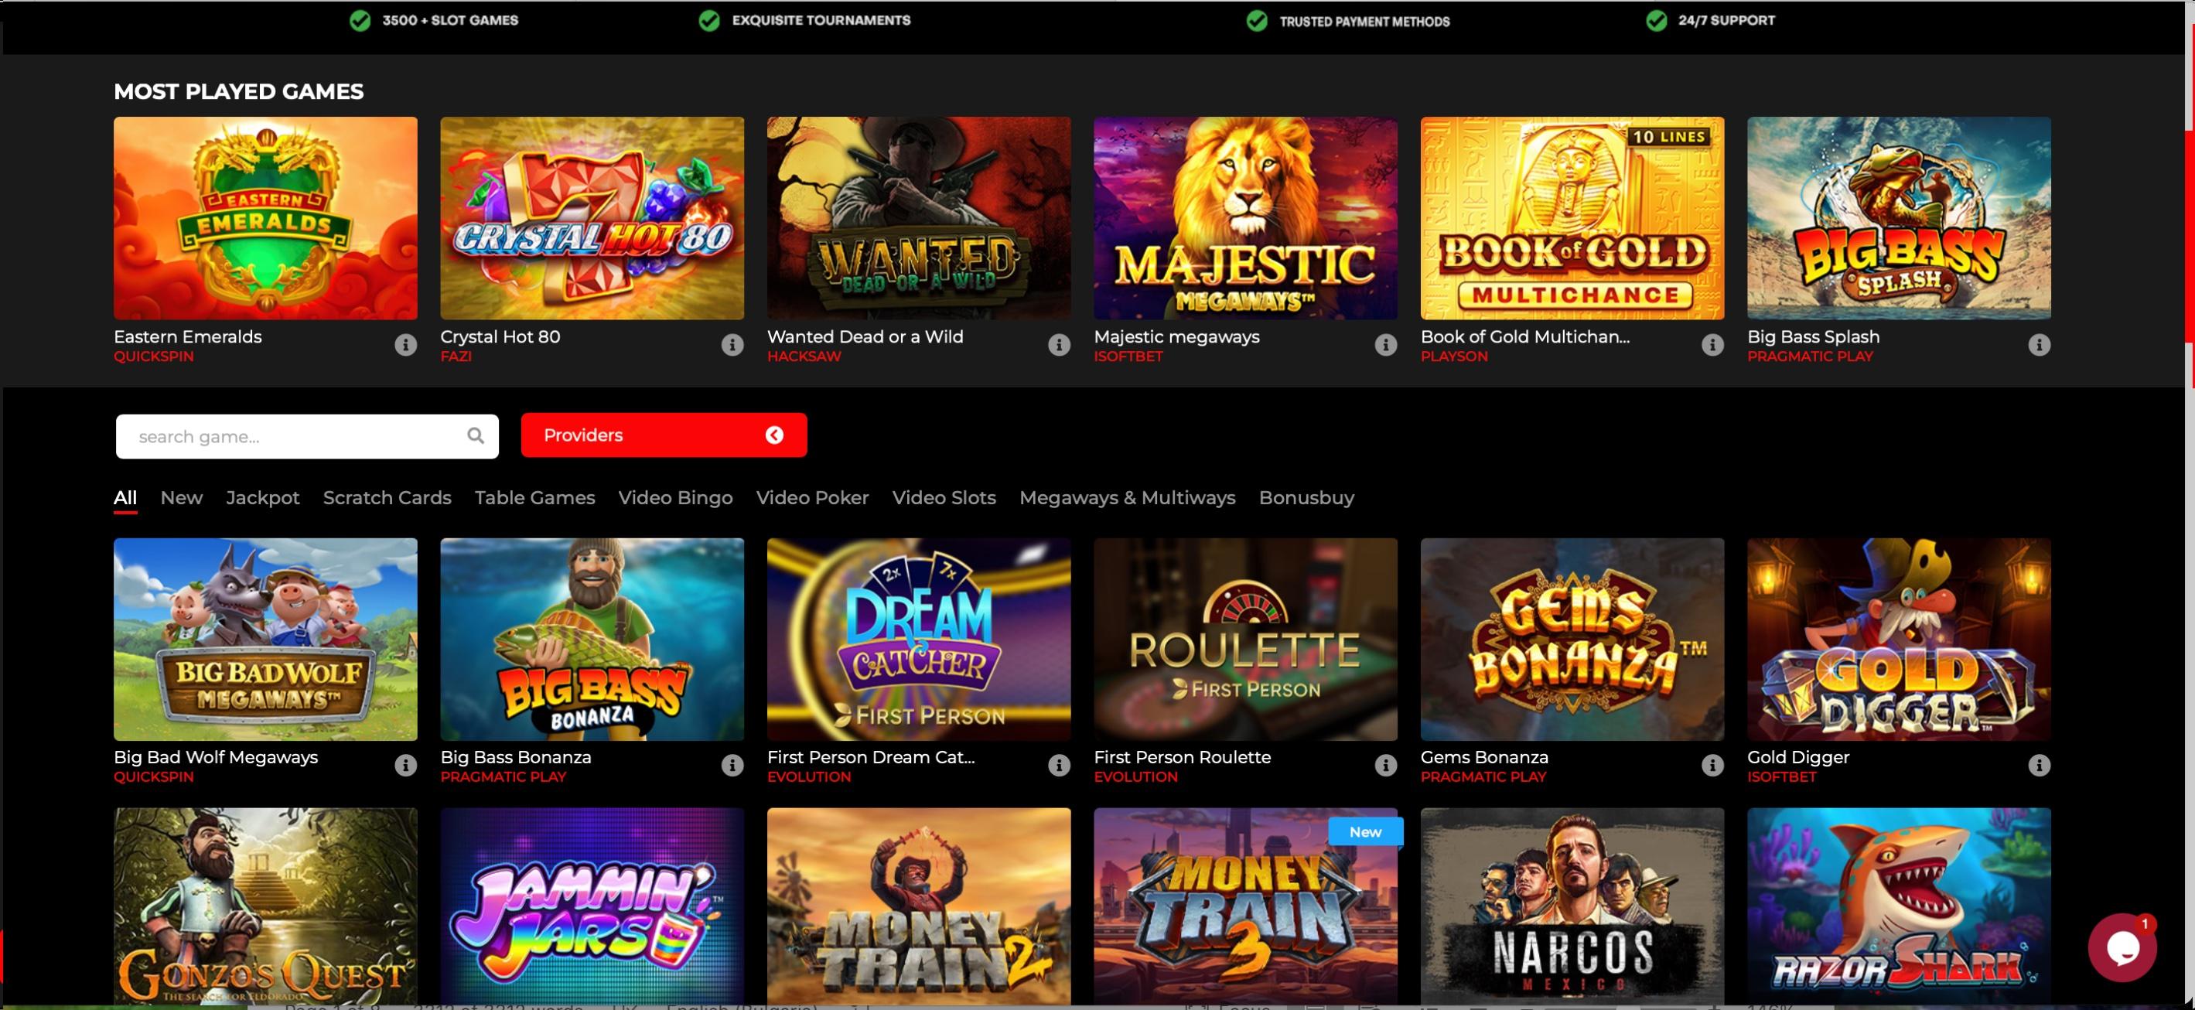Play Gems Bonanza thumbnail

coord(1572,640)
